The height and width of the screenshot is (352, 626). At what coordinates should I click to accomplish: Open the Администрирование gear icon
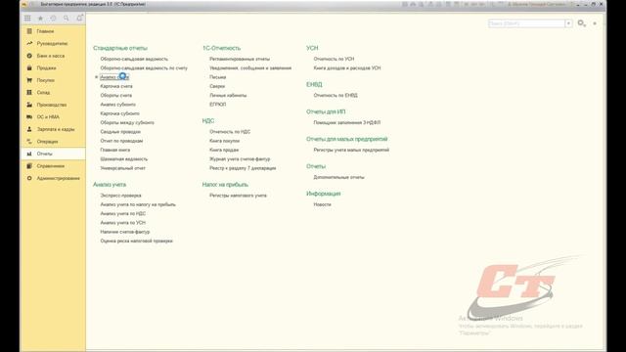click(29, 178)
